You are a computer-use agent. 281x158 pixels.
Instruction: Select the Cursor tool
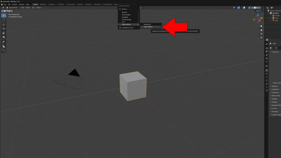click(x=4, y=20)
